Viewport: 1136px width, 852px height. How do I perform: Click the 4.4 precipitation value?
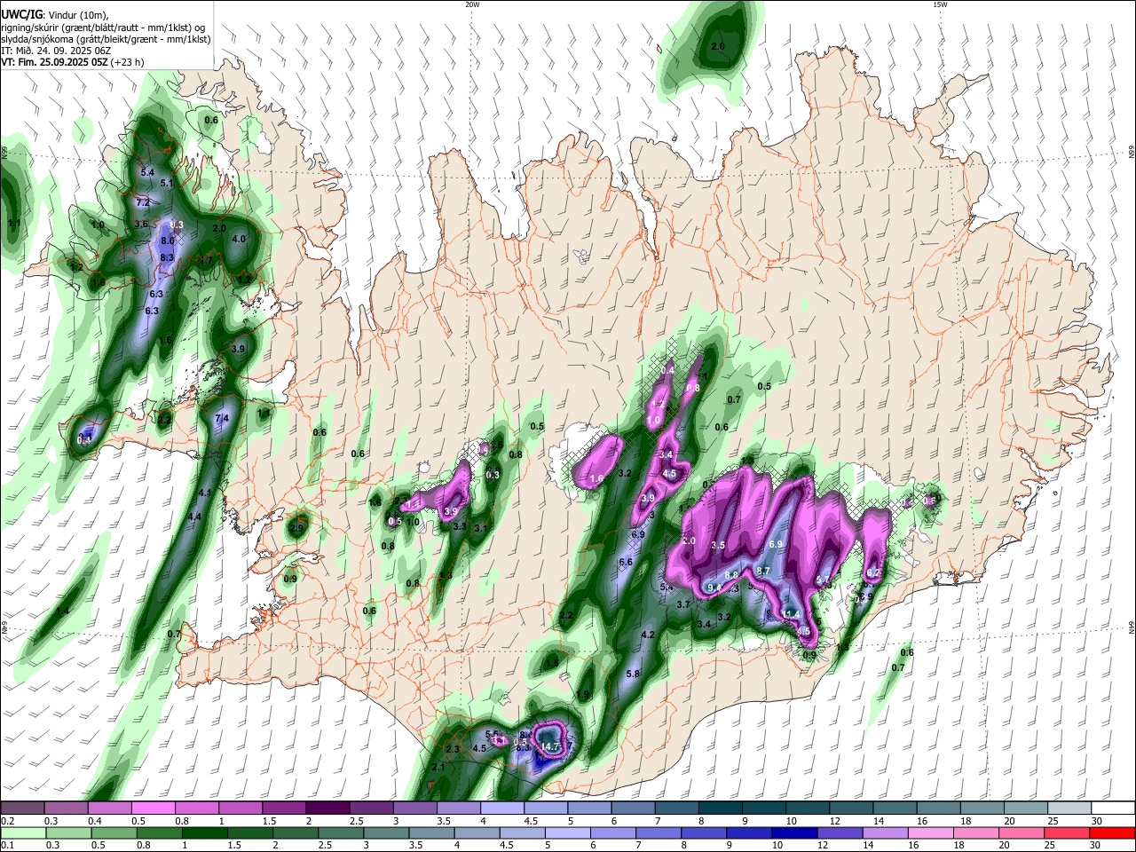pos(195,517)
